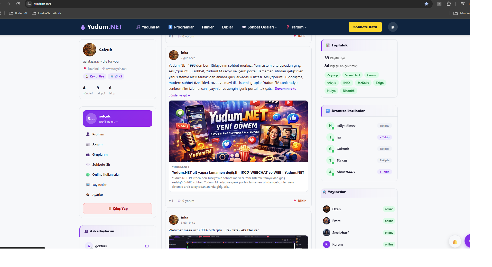Open online user Zeynep tag
Image resolution: width=492 pixels, height=267 pixels.
(x=332, y=75)
